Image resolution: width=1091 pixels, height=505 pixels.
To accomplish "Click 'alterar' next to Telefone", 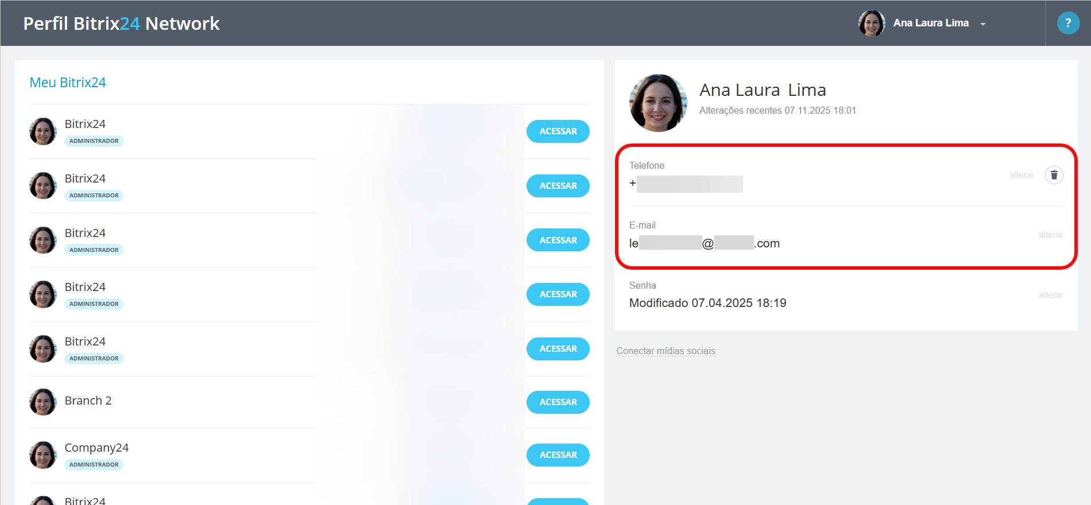I will click(1021, 175).
